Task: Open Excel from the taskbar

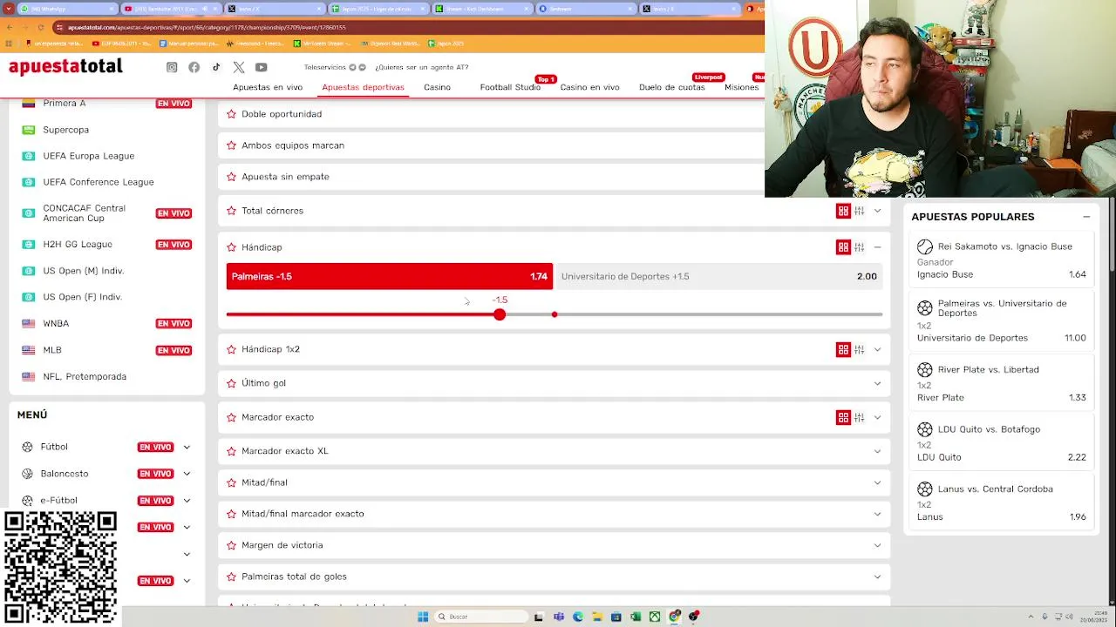Action: [636, 617]
